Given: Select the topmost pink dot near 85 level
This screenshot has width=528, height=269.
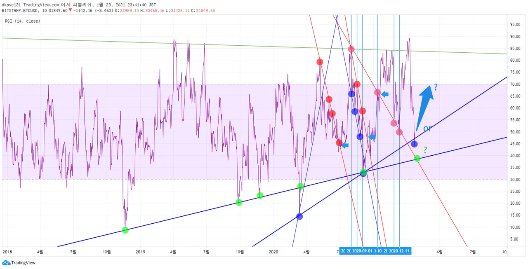Looking at the screenshot, I should 351,49.
